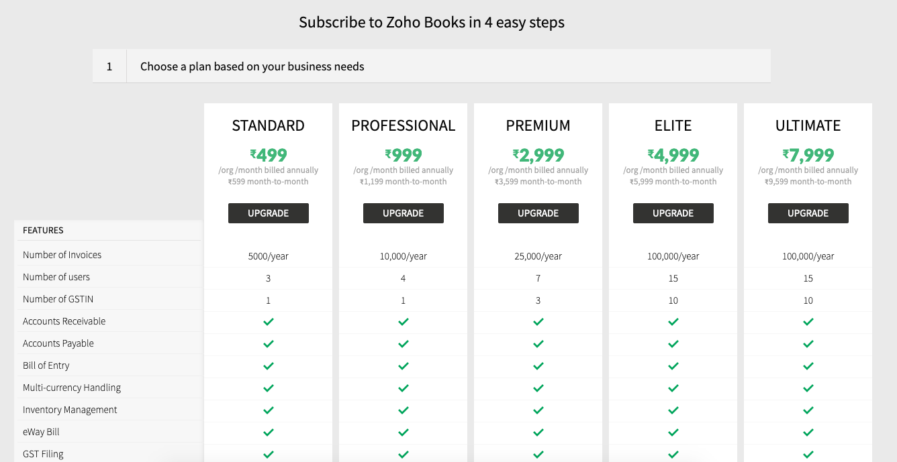Upgrade to the Professional plan
This screenshot has height=462, width=897.
[x=404, y=213]
